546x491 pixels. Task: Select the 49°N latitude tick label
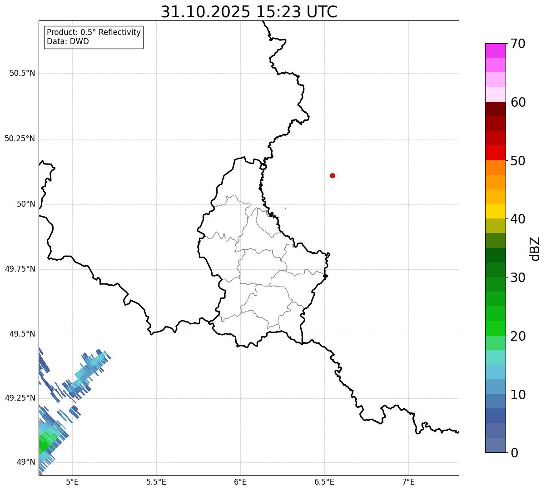coord(26,462)
